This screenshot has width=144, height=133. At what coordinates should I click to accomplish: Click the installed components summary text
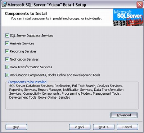point(66,91)
